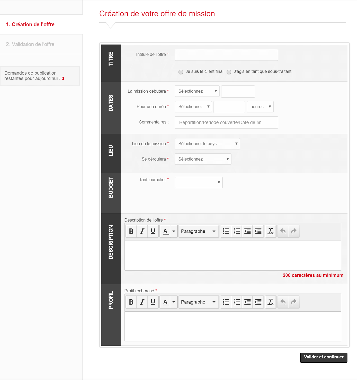357x380 pixels.
Task: Clear formatting in the Description editor
Action: click(271, 231)
